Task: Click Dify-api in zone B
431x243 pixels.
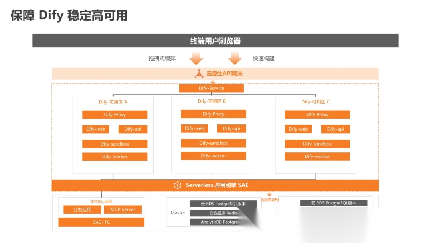Action: tap(231, 129)
